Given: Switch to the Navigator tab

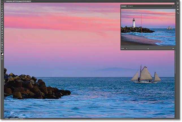Looking at the screenshot, I should tap(124, 6).
